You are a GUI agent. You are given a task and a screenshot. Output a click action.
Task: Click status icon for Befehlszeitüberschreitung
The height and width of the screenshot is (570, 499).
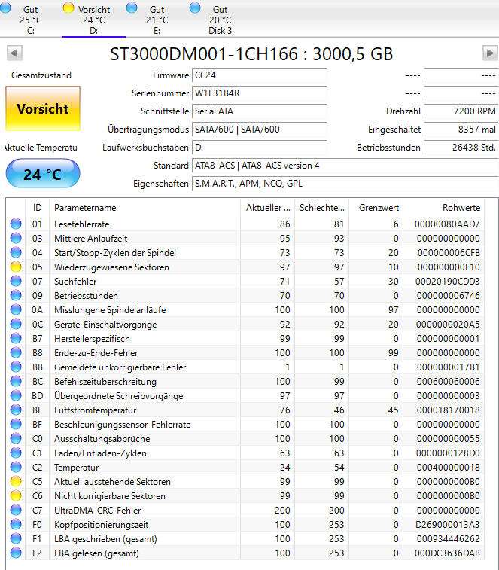click(16, 381)
